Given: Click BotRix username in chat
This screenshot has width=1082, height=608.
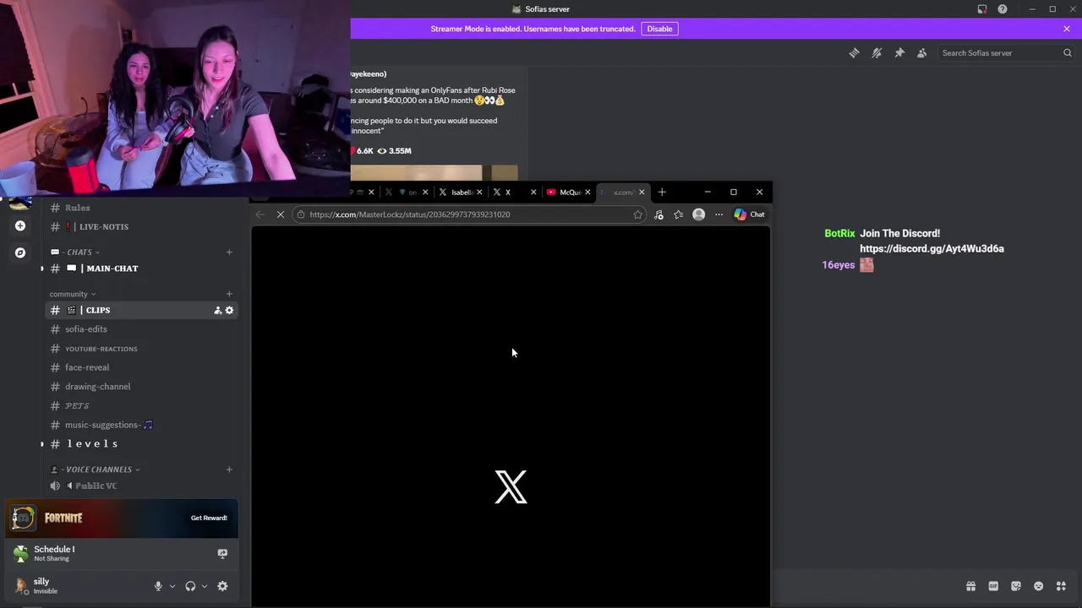Looking at the screenshot, I should pyautogui.click(x=839, y=233).
